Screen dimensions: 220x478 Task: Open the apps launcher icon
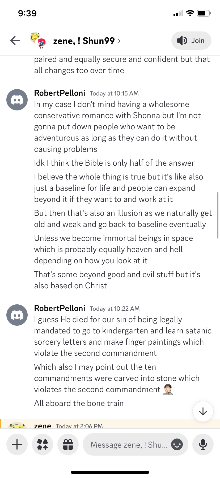pos(43,444)
